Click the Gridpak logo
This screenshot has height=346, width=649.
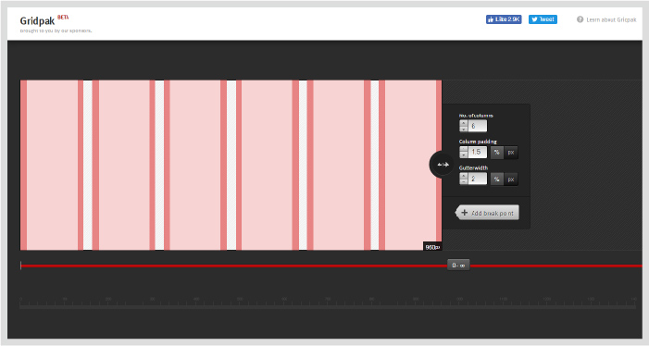(37, 20)
